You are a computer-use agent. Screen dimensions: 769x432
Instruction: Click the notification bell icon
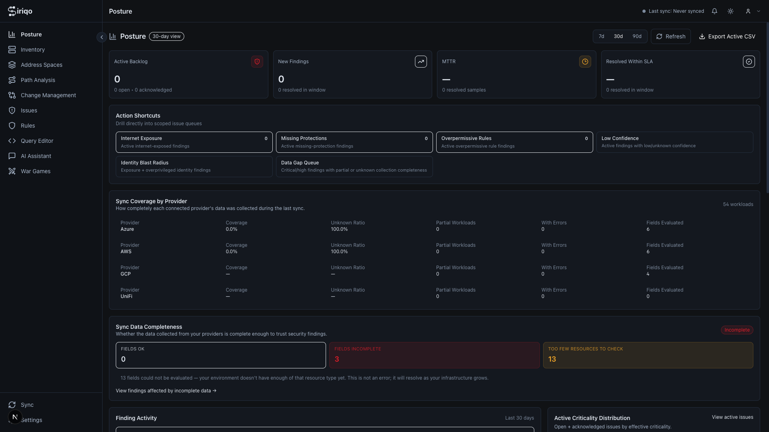[x=715, y=11]
